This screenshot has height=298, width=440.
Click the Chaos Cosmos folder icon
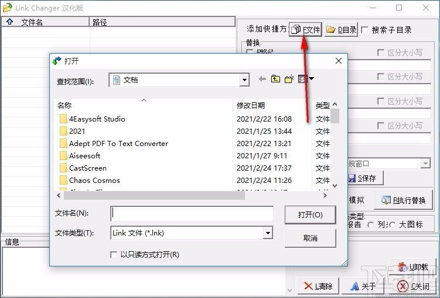63,181
